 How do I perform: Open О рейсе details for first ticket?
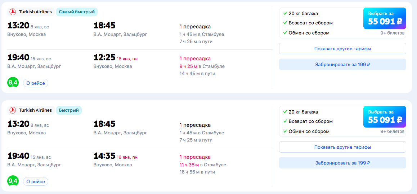point(36,83)
